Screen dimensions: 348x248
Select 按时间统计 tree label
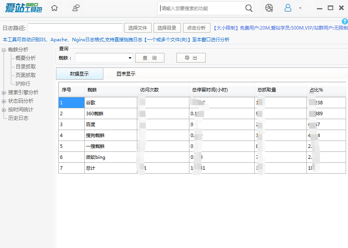point(21,109)
